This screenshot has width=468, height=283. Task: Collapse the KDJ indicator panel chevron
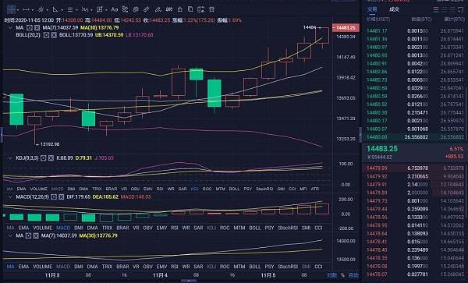(x=10, y=157)
